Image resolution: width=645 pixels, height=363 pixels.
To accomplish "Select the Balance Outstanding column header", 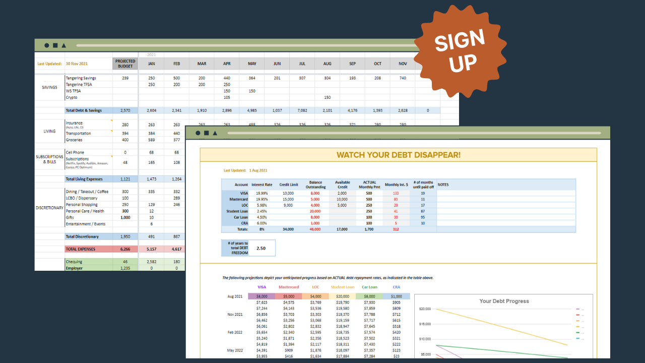I will [315, 185].
